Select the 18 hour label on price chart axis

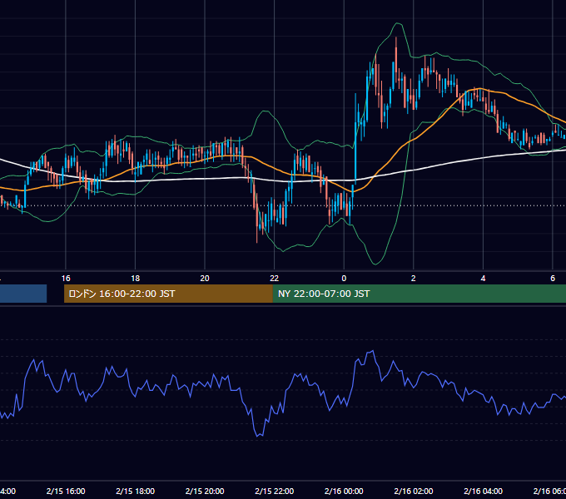click(136, 279)
